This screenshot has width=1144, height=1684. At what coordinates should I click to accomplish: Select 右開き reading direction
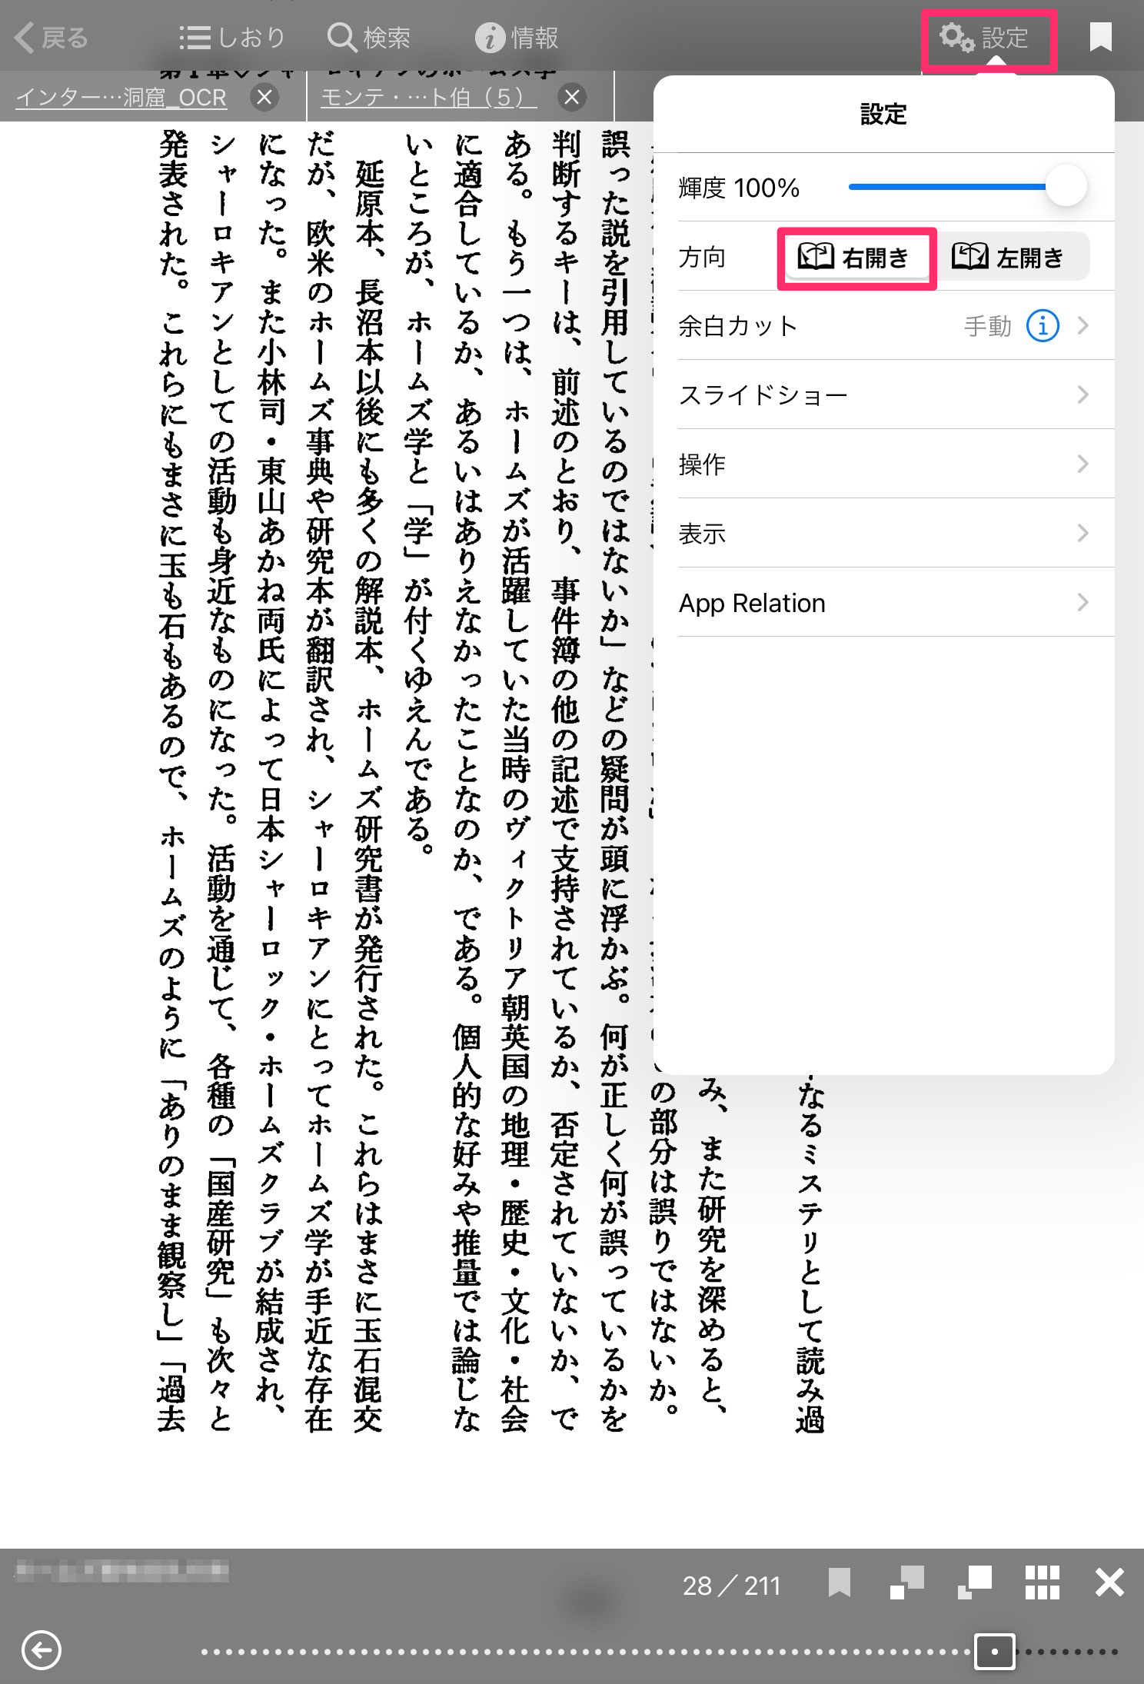pyautogui.click(x=856, y=258)
